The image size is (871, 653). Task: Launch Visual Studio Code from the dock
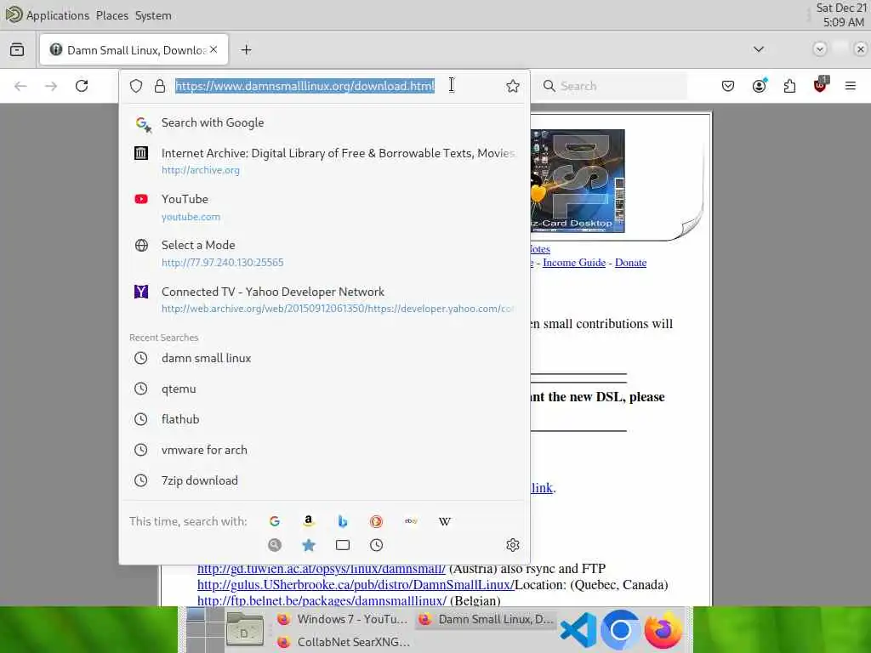578,630
